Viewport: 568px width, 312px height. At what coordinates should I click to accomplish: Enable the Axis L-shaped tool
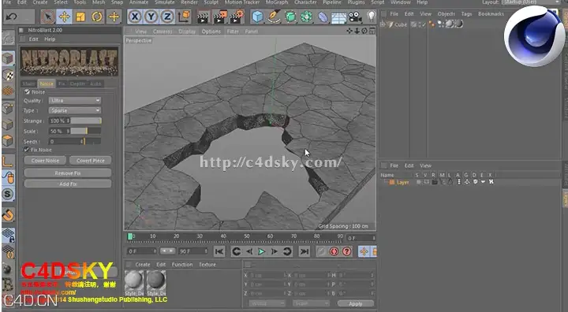coord(8,162)
